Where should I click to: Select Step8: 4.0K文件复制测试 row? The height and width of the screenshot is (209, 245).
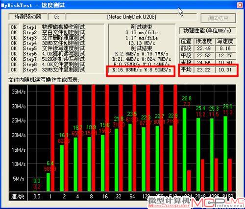click(54, 64)
